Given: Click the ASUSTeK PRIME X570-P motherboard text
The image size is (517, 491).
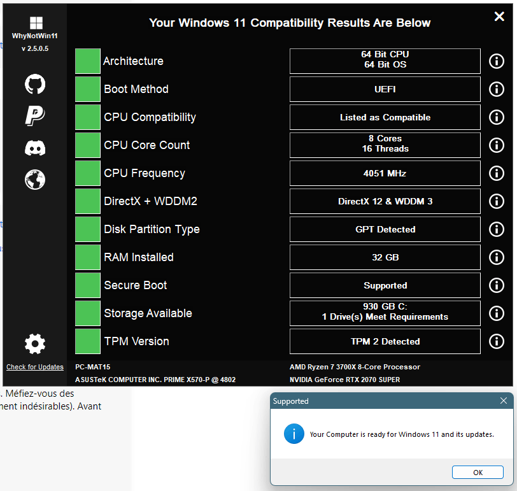Looking at the screenshot, I should [x=155, y=380].
